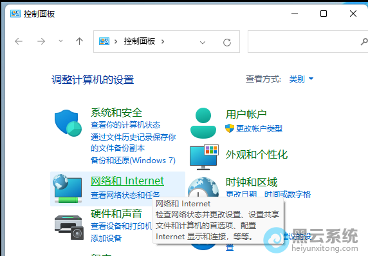Open 更改帐户类型 link
Viewport: 368px width, 256px height.
(259, 128)
